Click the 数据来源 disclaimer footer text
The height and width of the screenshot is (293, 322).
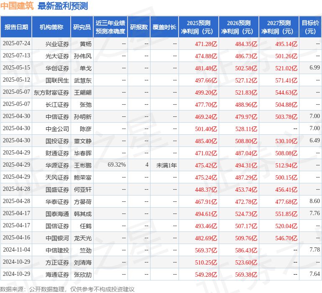coord(67,289)
